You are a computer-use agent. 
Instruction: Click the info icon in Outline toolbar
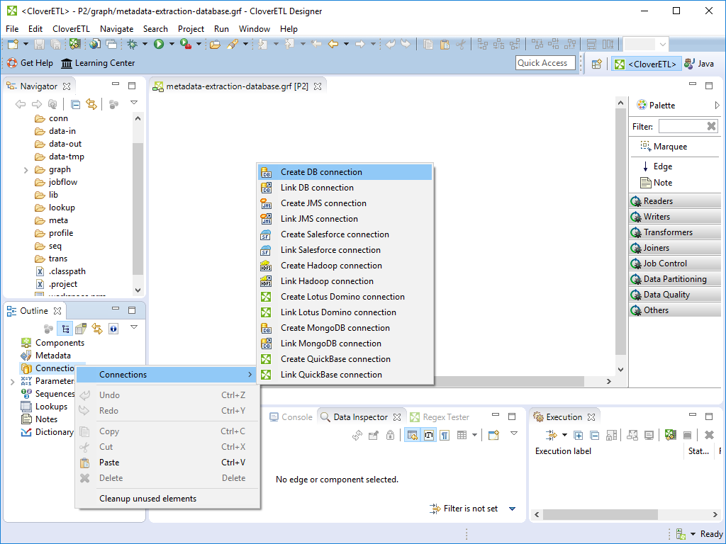pos(113,329)
